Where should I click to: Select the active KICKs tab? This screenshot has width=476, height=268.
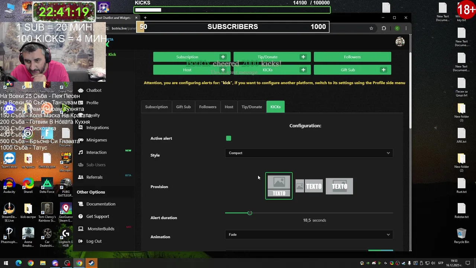[x=276, y=107]
